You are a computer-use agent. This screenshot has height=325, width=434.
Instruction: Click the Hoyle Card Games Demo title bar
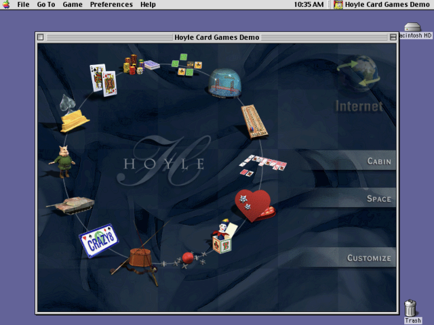click(x=217, y=37)
